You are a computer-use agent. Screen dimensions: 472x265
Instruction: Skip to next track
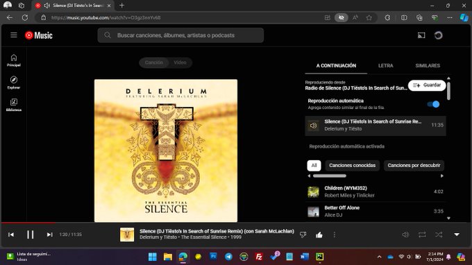coord(49,234)
